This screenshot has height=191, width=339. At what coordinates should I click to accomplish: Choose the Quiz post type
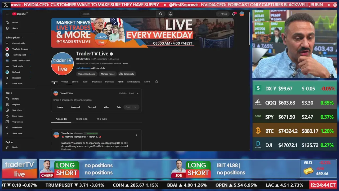coord(119,107)
